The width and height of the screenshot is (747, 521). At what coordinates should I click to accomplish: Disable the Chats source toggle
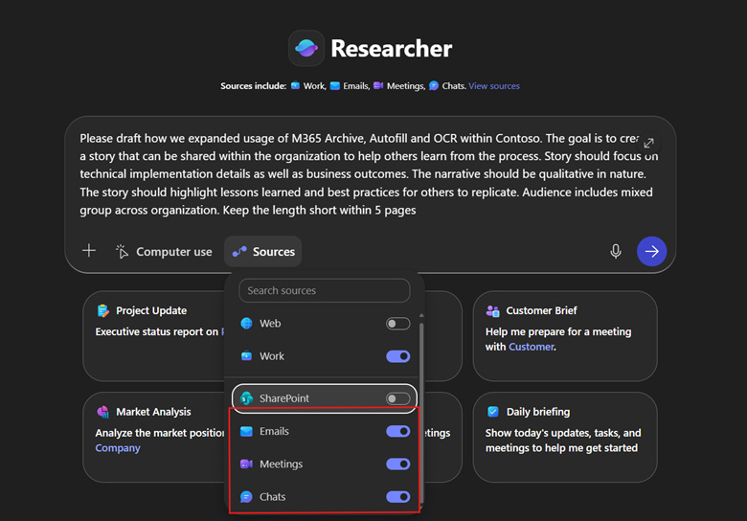pos(397,497)
